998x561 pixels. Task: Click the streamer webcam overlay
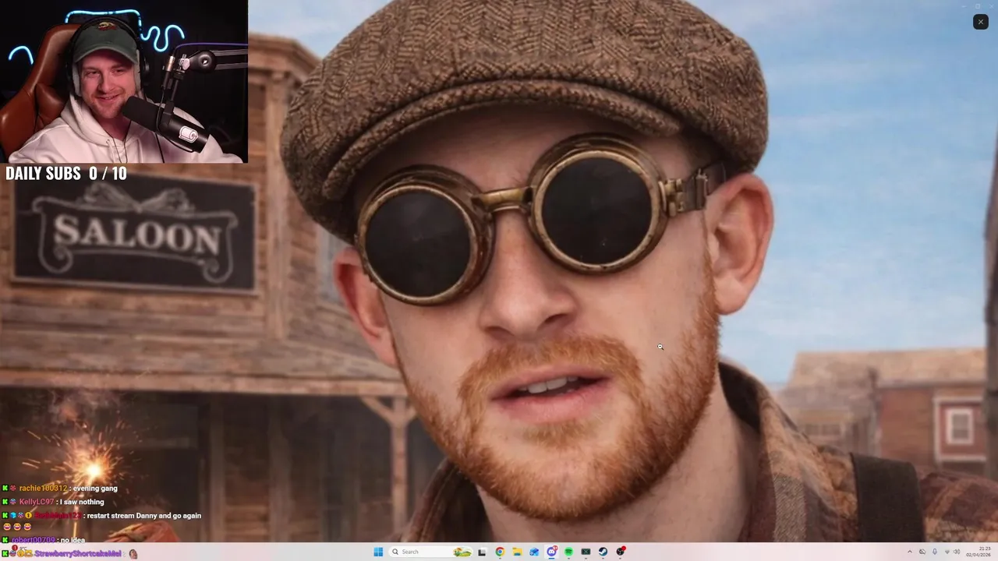(124, 81)
